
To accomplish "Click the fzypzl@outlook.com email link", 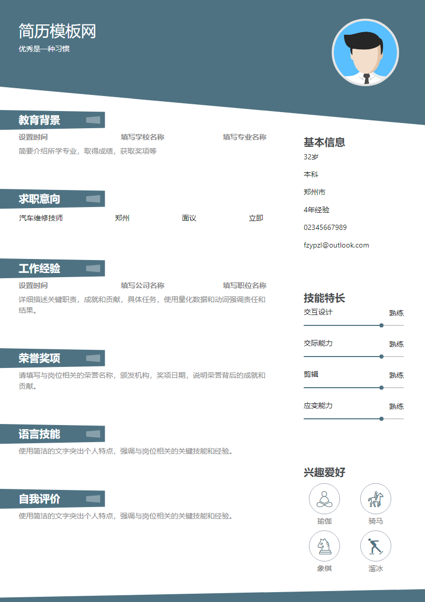I will tap(337, 245).
